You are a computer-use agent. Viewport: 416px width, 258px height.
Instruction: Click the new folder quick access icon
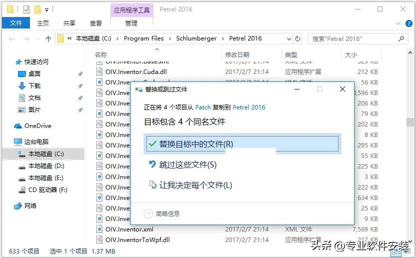[37, 9]
